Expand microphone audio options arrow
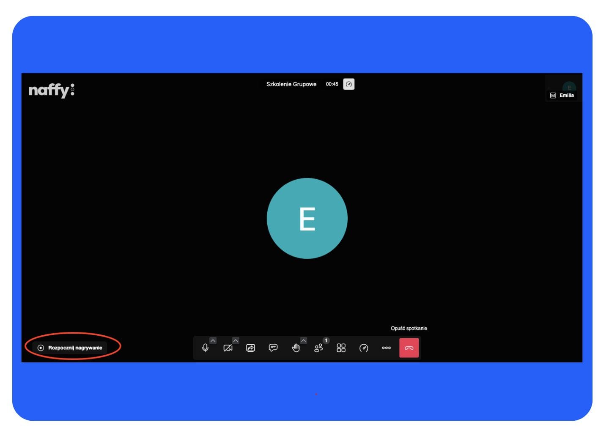609x433 pixels. [x=213, y=341]
